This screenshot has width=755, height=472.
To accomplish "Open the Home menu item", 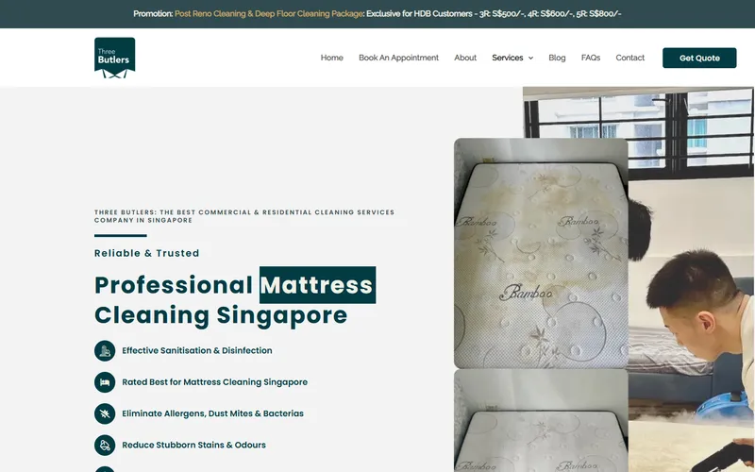I will pos(332,58).
